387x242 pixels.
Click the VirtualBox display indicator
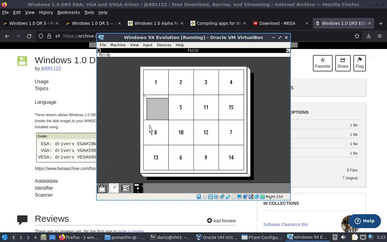pos(239,197)
